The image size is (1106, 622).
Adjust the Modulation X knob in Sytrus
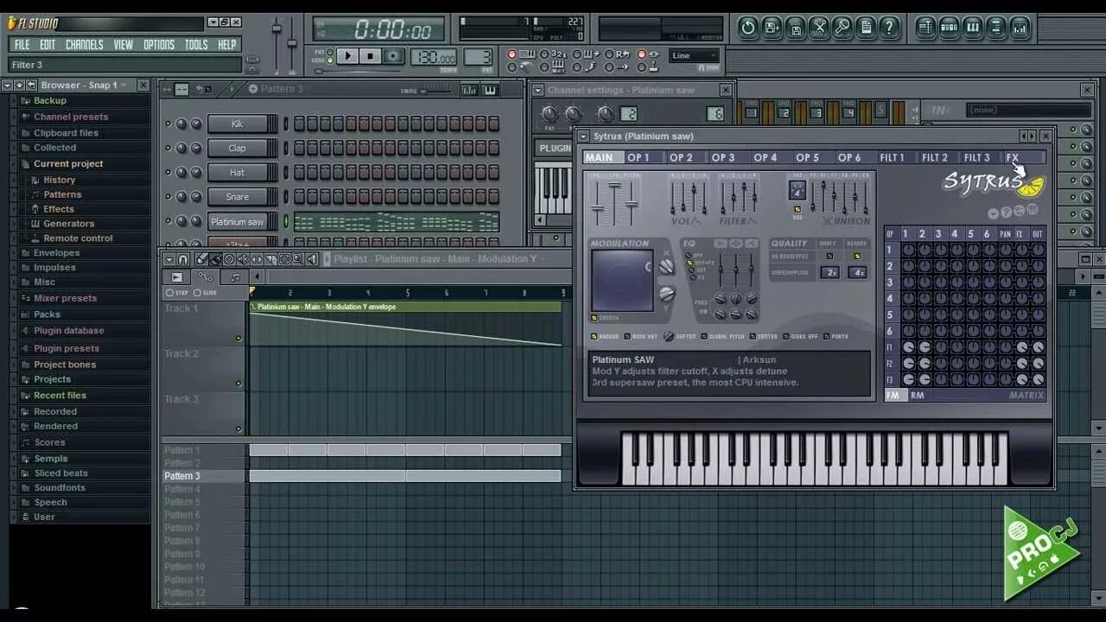coord(666,268)
